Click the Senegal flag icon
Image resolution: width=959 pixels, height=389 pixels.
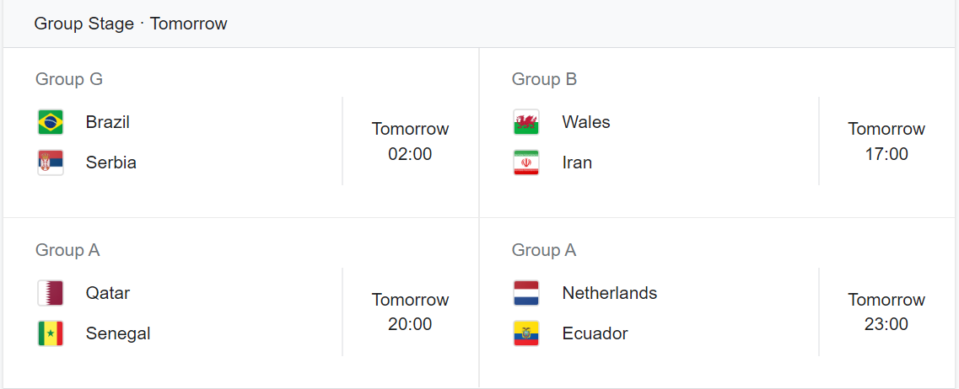coord(50,333)
